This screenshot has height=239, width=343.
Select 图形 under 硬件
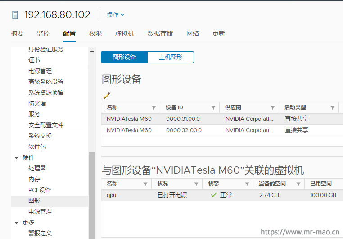point(50,201)
